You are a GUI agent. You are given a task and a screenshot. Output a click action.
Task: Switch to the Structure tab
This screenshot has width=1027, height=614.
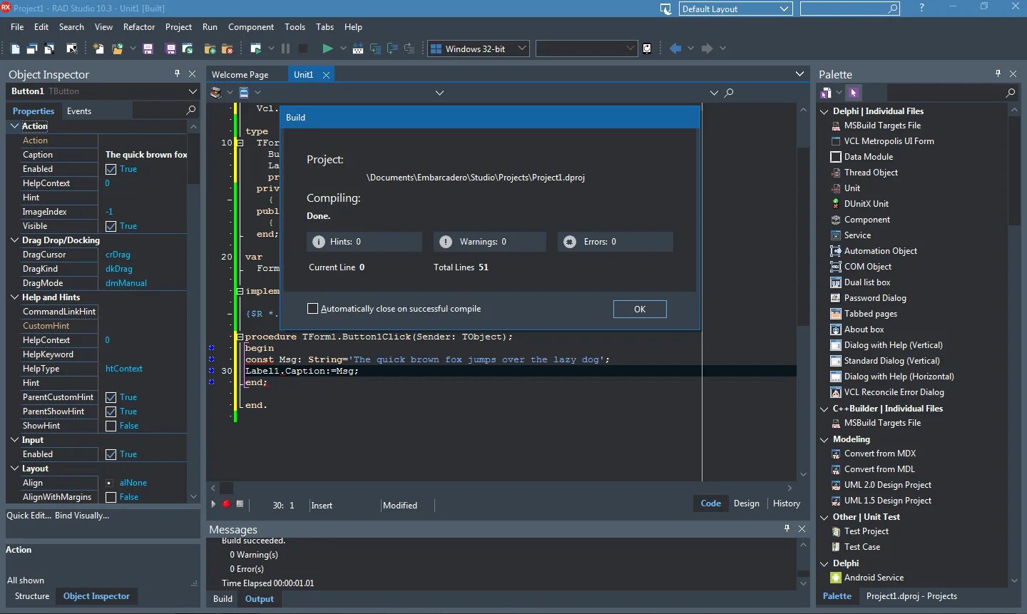tap(32, 596)
